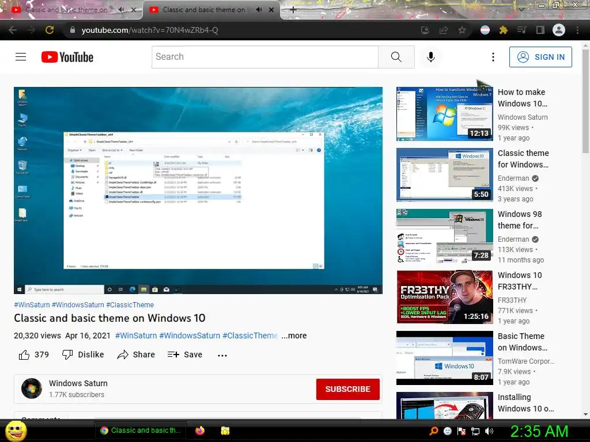Click the Save button

pos(185,355)
